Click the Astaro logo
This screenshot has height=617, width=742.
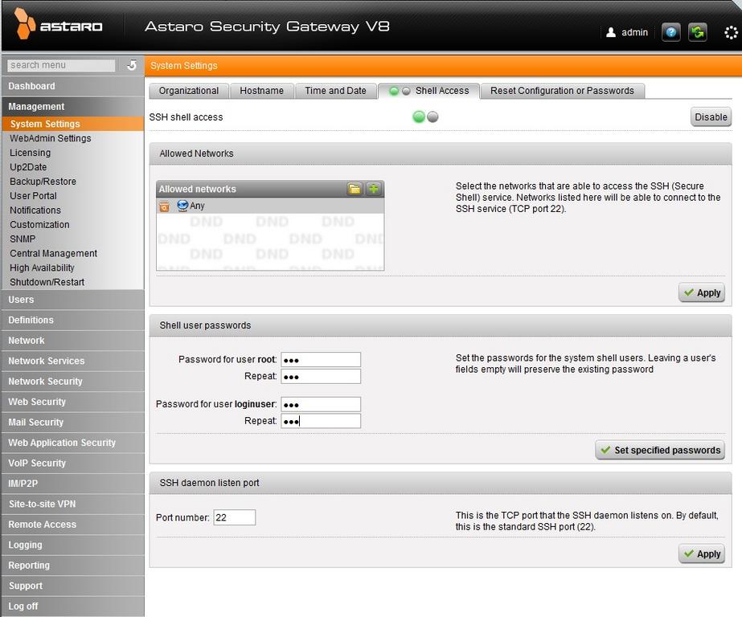[x=59, y=25]
